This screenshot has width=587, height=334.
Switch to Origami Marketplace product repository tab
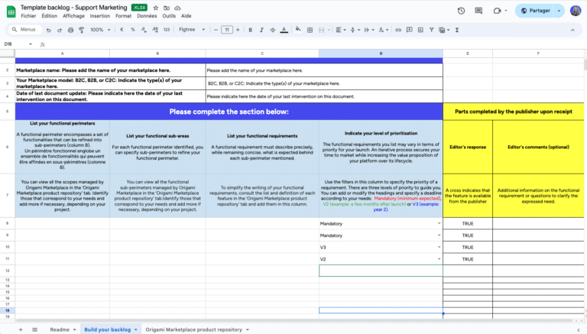193,329
